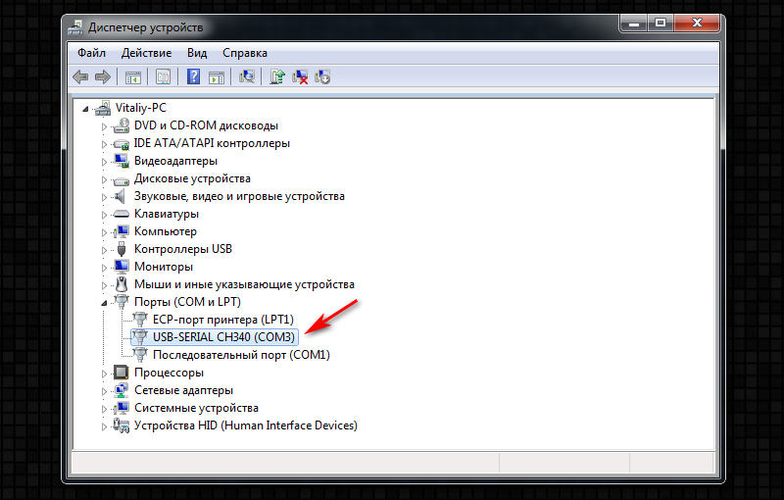Click the USB plug icon beside Контроллеры USB
Screen dimensions: 784x500
[x=121, y=248]
